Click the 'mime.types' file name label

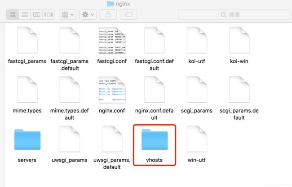[27, 111]
